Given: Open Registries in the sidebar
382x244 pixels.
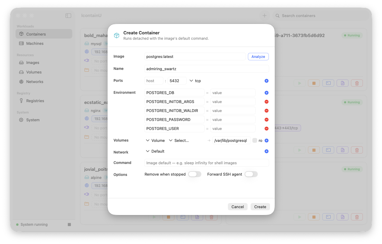Looking at the screenshot, I should 44,101.
